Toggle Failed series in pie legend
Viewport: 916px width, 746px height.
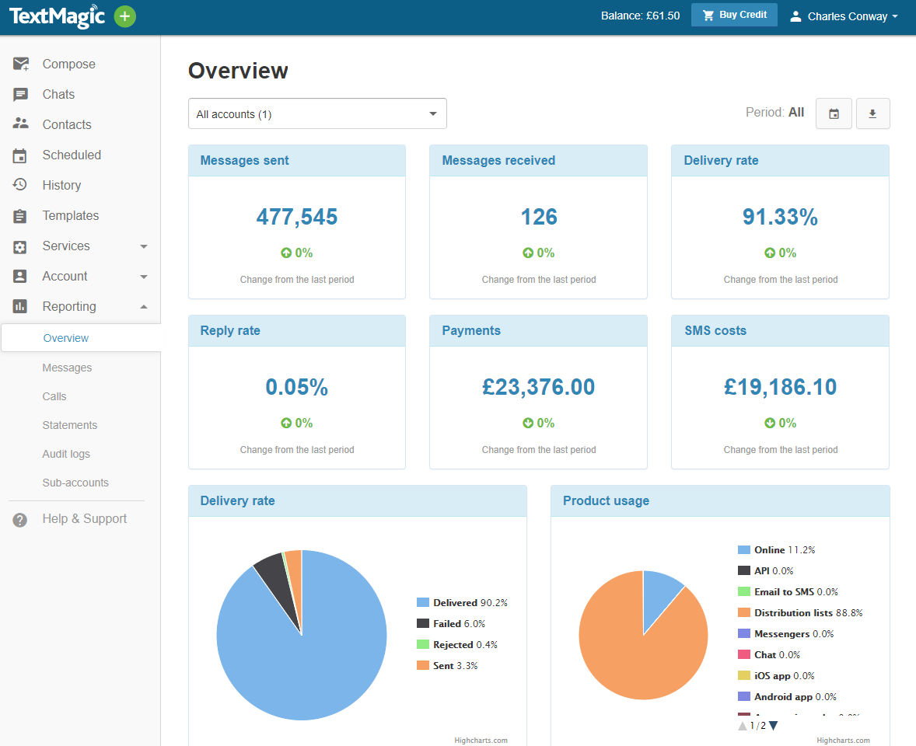click(x=448, y=624)
